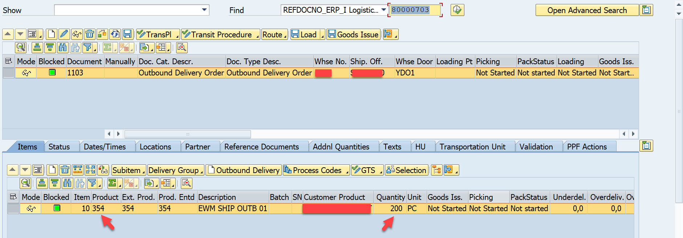This screenshot has height=238, width=683.
Task: Open the Subitem dropdown menu
Action: [129, 170]
